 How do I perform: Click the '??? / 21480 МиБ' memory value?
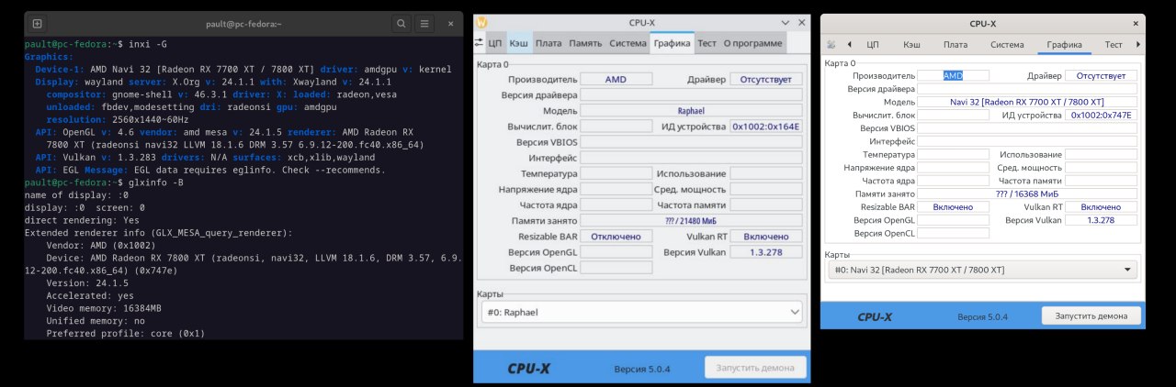[690, 221]
